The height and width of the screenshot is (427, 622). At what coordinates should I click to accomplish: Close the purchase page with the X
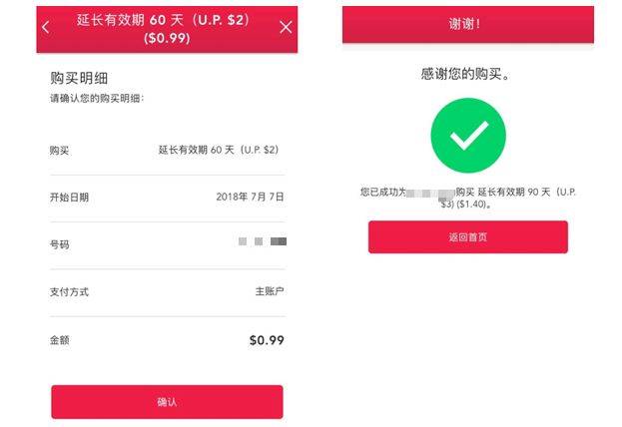pyautogui.click(x=286, y=27)
